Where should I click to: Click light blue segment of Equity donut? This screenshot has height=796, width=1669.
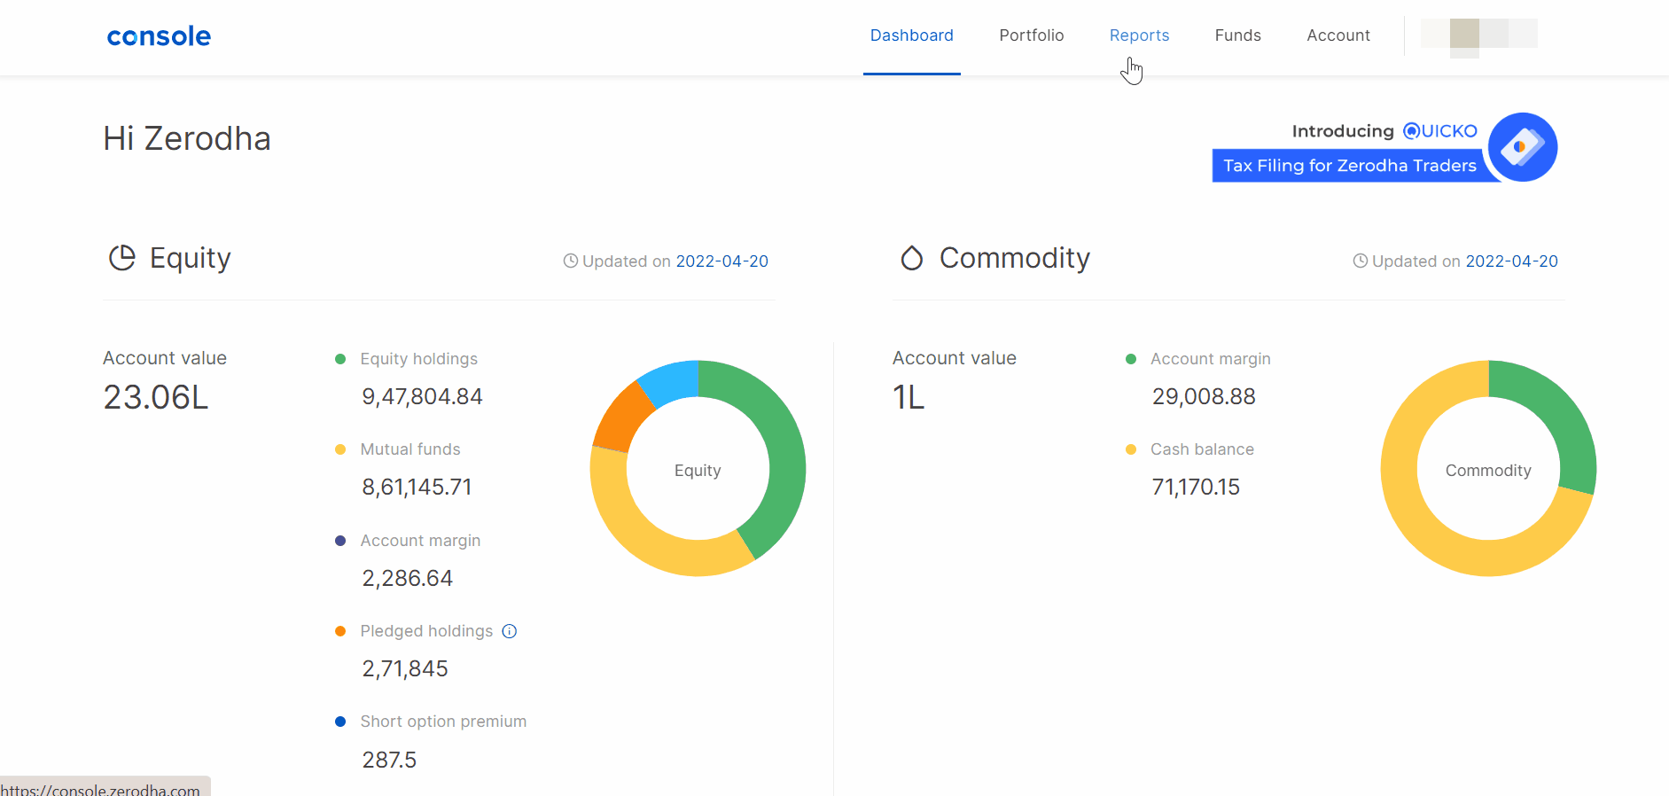tap(671, 381)
